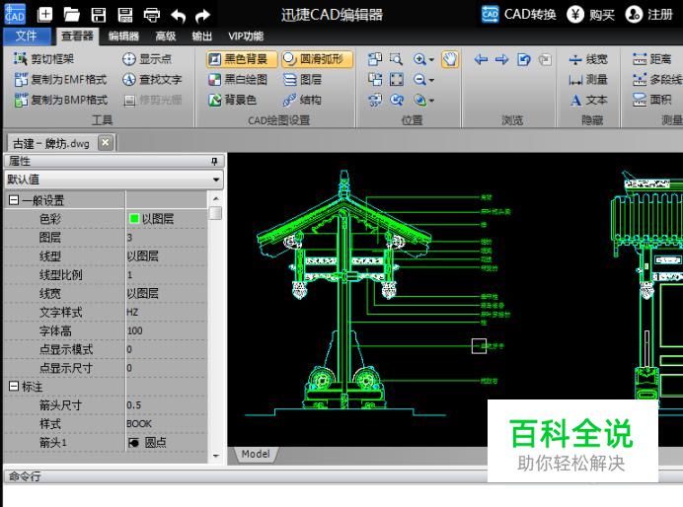Go to next view with right arrow
Image resolution: width=683 pixels, height=507 pixels.
click(501, 59)
